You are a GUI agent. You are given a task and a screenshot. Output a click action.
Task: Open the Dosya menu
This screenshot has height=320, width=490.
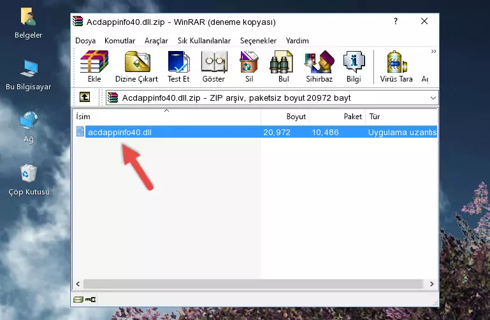click(x=85, y=41)
